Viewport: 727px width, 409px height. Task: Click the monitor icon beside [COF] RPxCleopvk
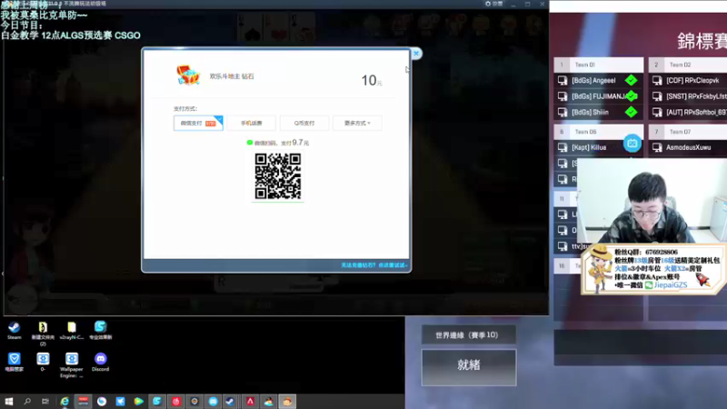pyautogui.click(x=657, y=81)
